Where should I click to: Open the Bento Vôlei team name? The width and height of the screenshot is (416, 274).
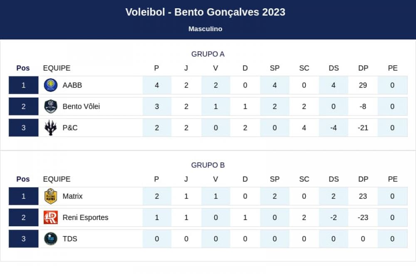pos(81,106)
